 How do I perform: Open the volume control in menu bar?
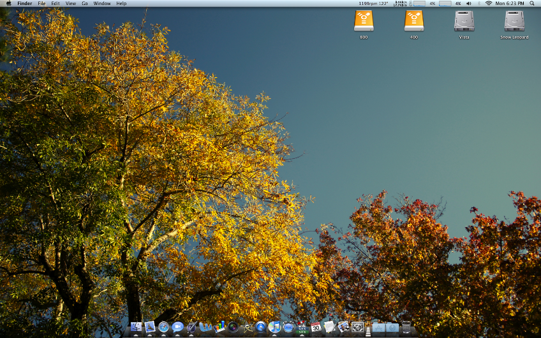(468, 3)
